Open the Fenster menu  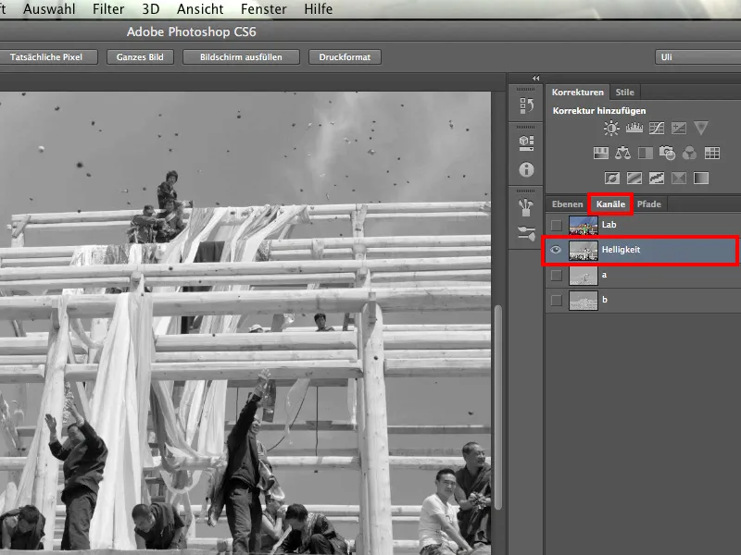(x=264, y=9)
